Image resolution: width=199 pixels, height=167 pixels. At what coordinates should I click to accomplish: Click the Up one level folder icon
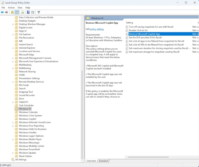pos(12,12)
